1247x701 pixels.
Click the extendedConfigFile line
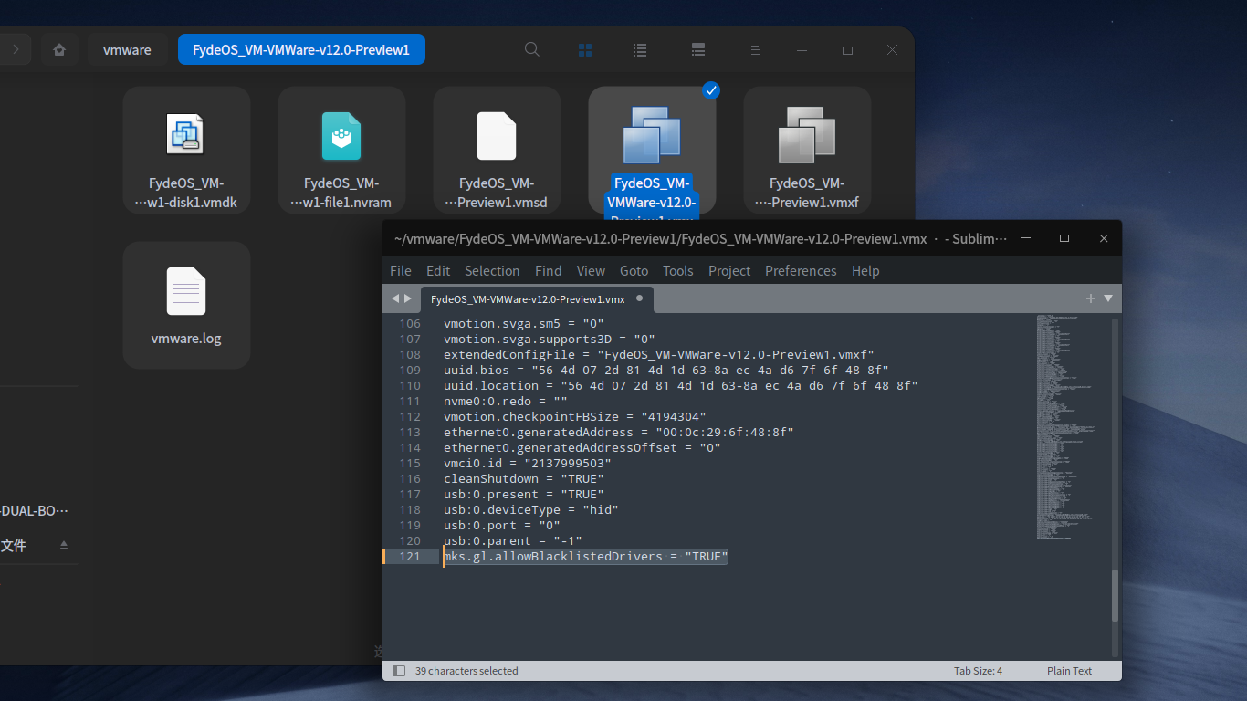[659, 355]
